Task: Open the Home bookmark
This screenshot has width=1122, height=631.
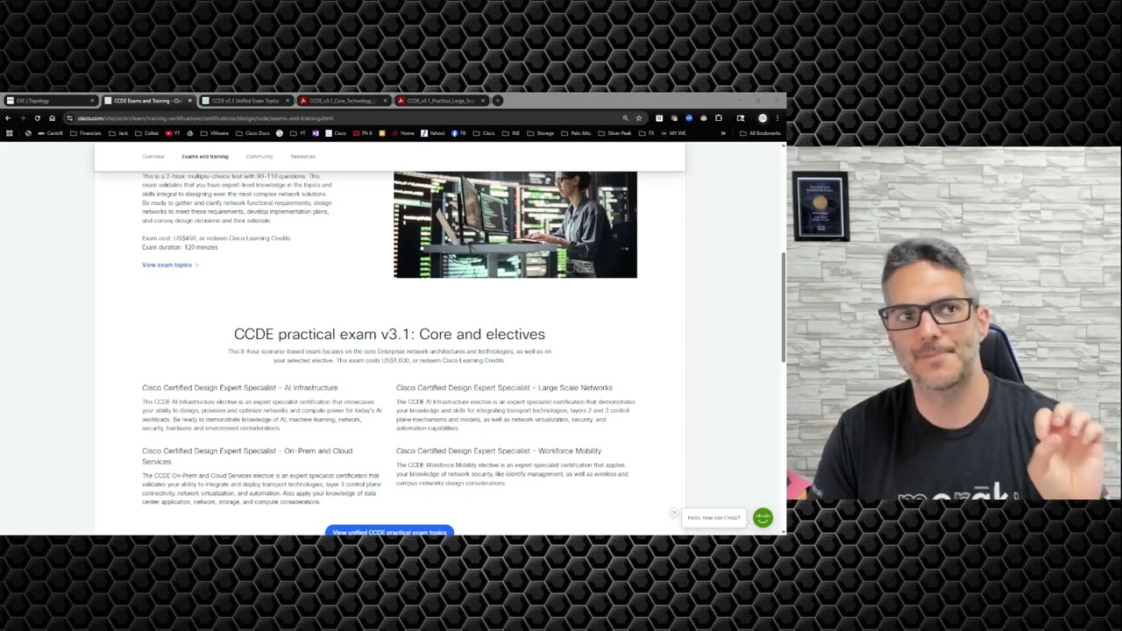Action: (402, 133)
